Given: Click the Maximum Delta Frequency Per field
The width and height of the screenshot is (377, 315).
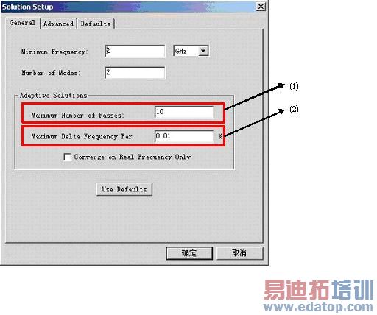Looking at the screenshot, I should click(x=184, y=136).
